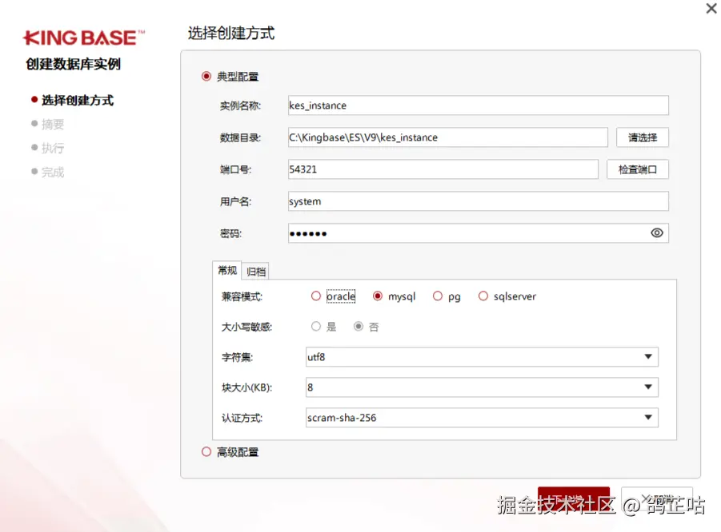721x532 pixels.
Task: Open the 块大小(KB) dropdown
Action: pos(482,387)
